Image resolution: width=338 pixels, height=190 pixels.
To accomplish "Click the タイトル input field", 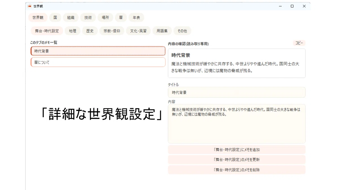I will (237, 92).
